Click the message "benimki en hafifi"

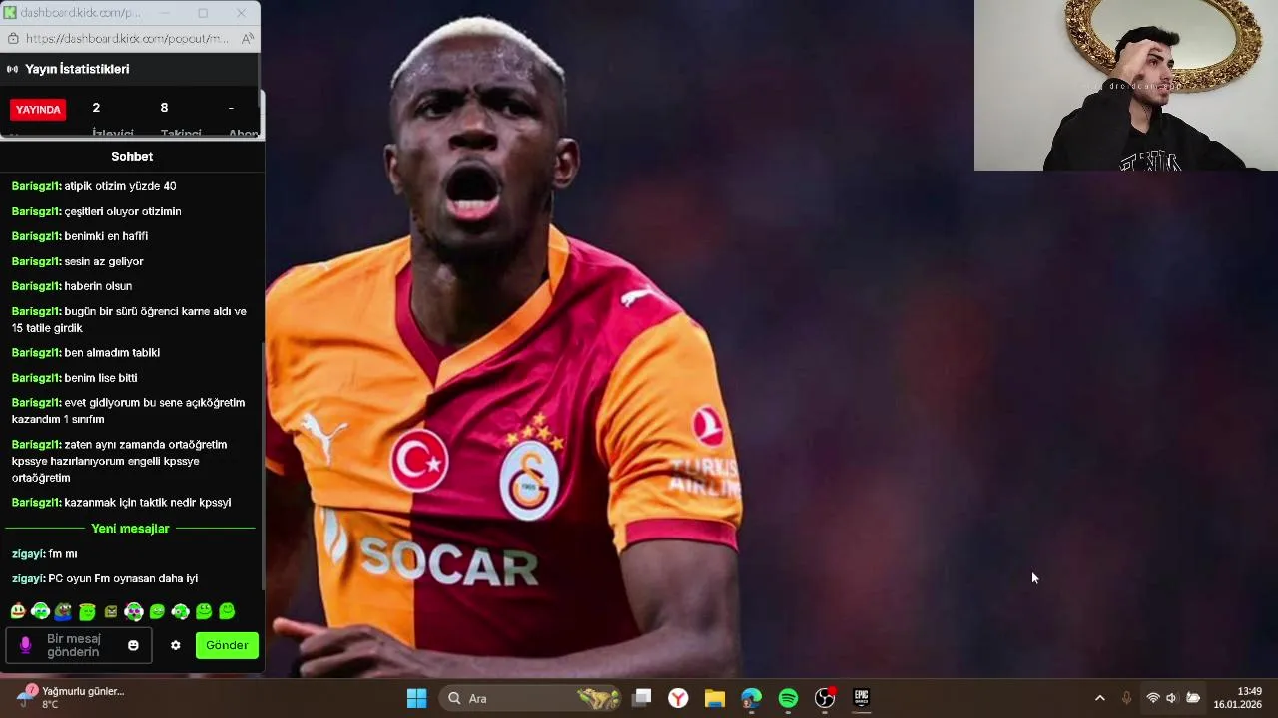click(106, 236)
